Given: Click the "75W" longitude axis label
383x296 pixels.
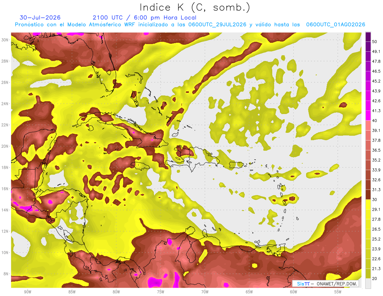Looking at the screenshot, I should coord(161,292).
